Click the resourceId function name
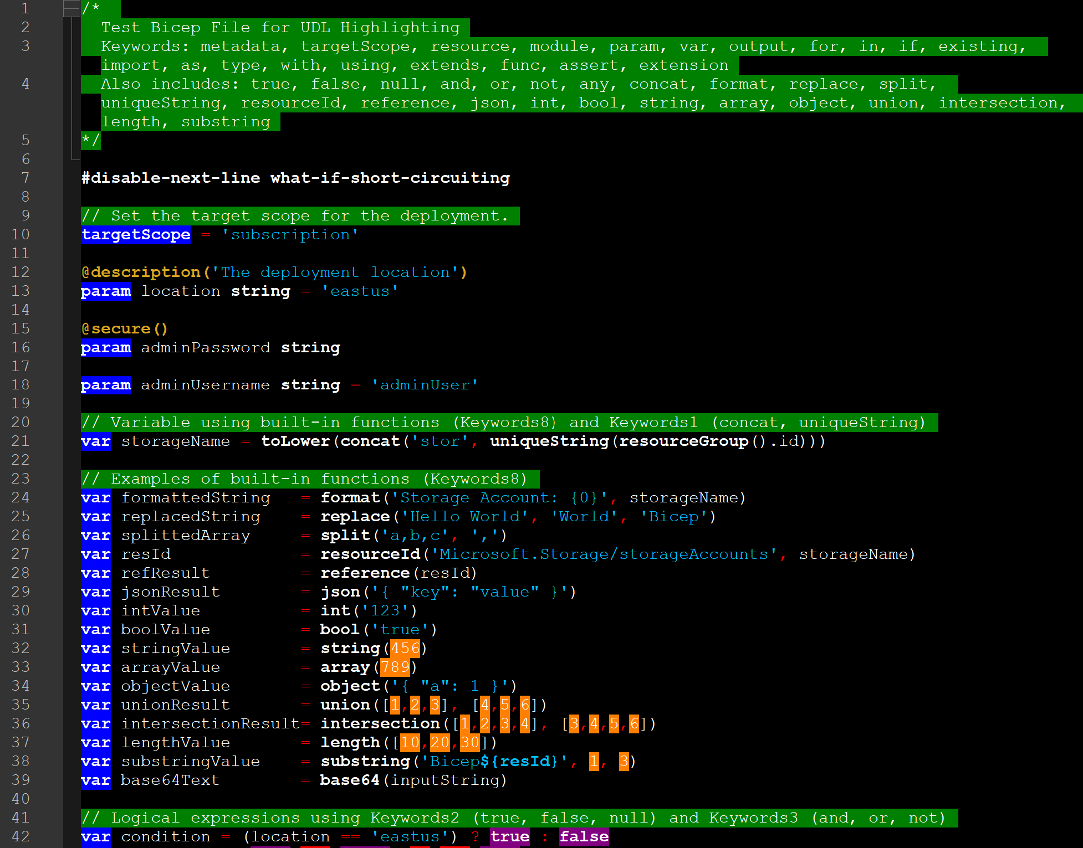Viewport: 1083px width, 848px height. 371,554
